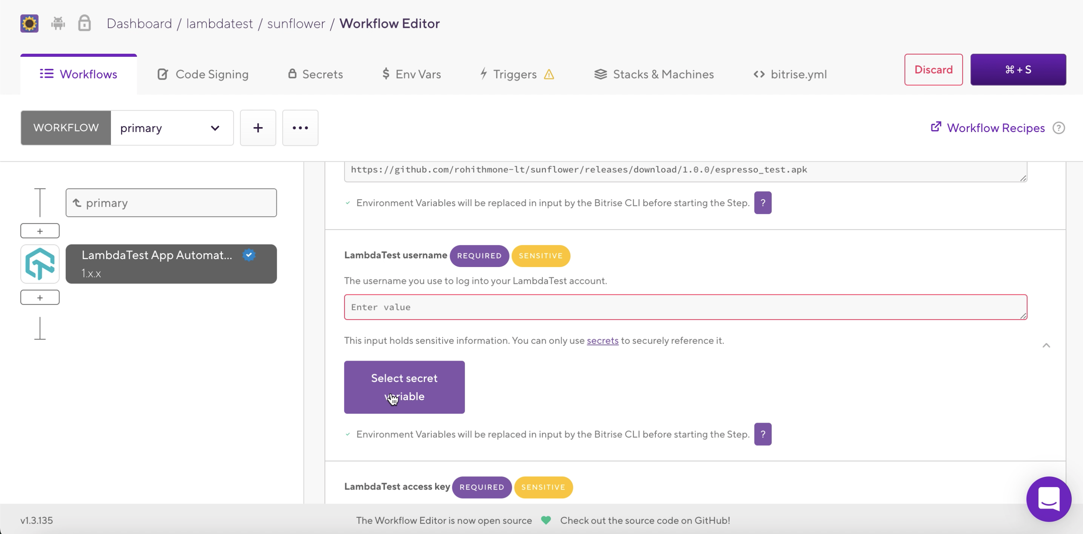Screen dimensions: 1083x534
Task: Click the Select secret variable button
Action: coord(404,387)
